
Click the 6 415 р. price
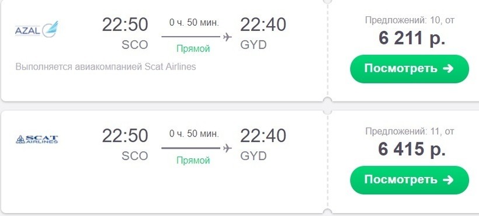pos(411,149)
